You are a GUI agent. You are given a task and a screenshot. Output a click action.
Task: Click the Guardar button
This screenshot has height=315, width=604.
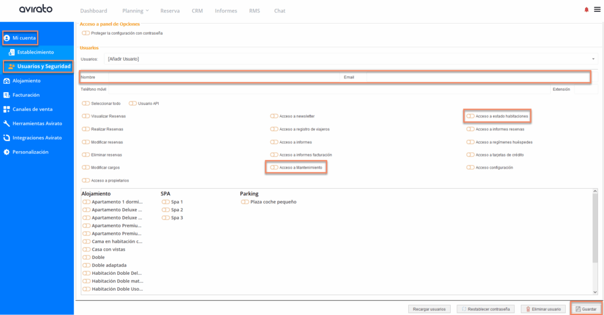pyautogui.click(x=586, y=309)
